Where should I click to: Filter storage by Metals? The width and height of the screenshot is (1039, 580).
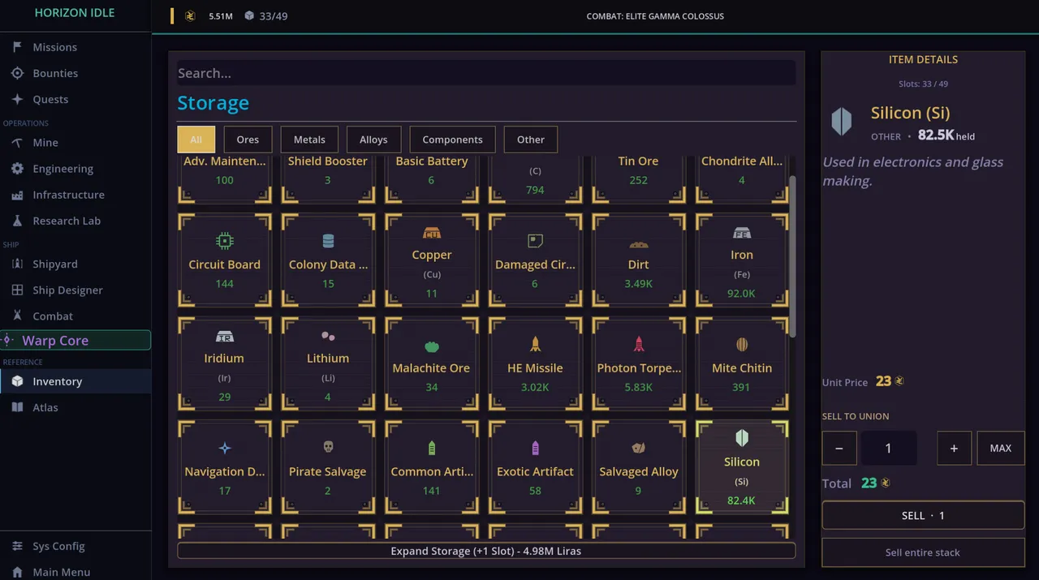309,140
